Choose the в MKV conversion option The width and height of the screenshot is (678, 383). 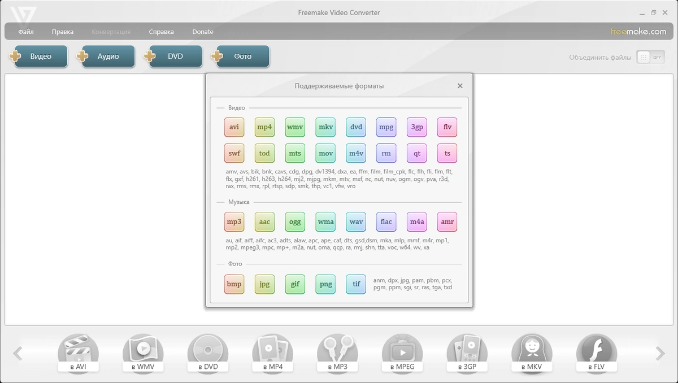pyautogui.click(x=532, y=353)
